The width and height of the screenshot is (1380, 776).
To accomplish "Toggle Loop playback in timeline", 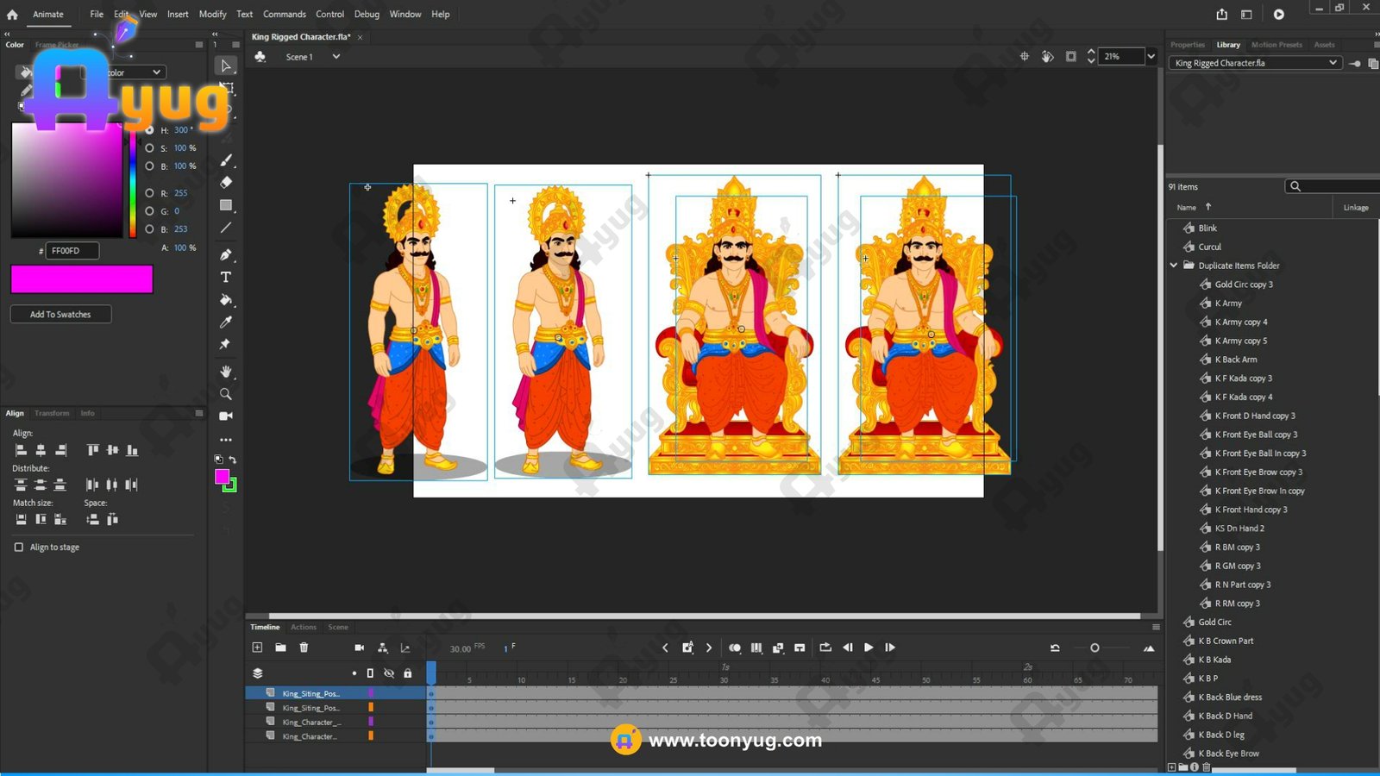I will (825, 648).
